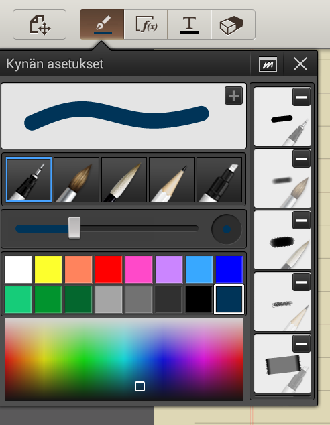Select the fountain pen tool in toolbar
The height and width of the screenshot is (425, 330).
(102, 25)
